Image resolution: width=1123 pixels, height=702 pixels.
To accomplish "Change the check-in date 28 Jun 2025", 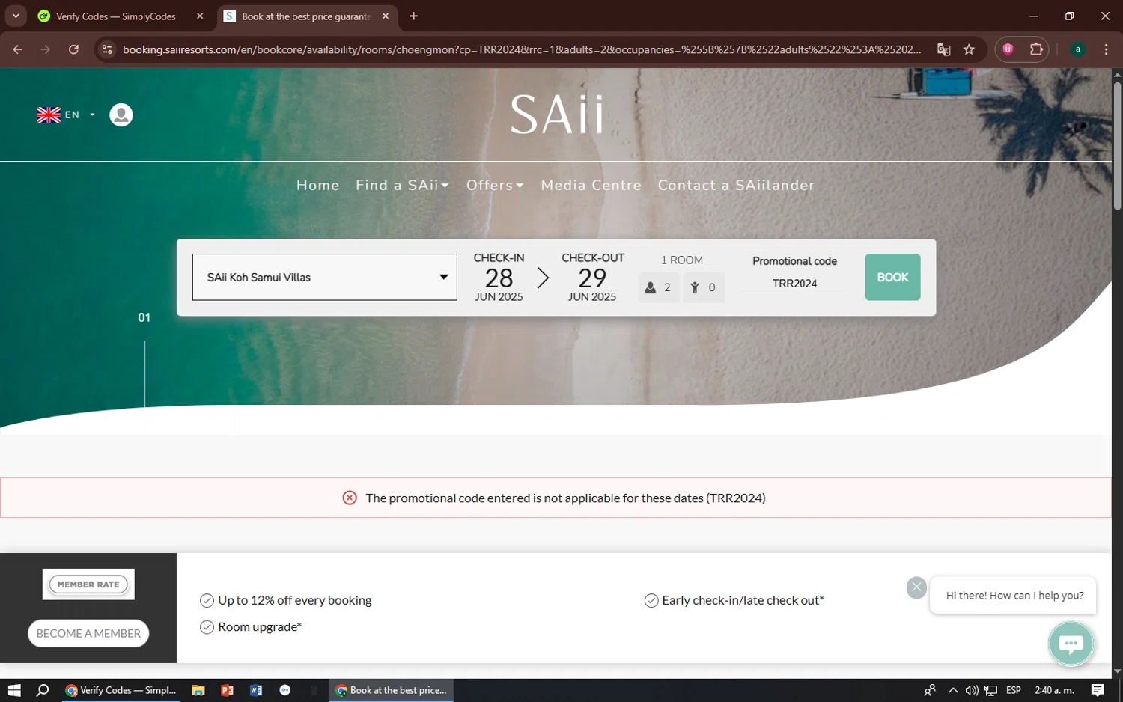I will click(x=499, y=277).
